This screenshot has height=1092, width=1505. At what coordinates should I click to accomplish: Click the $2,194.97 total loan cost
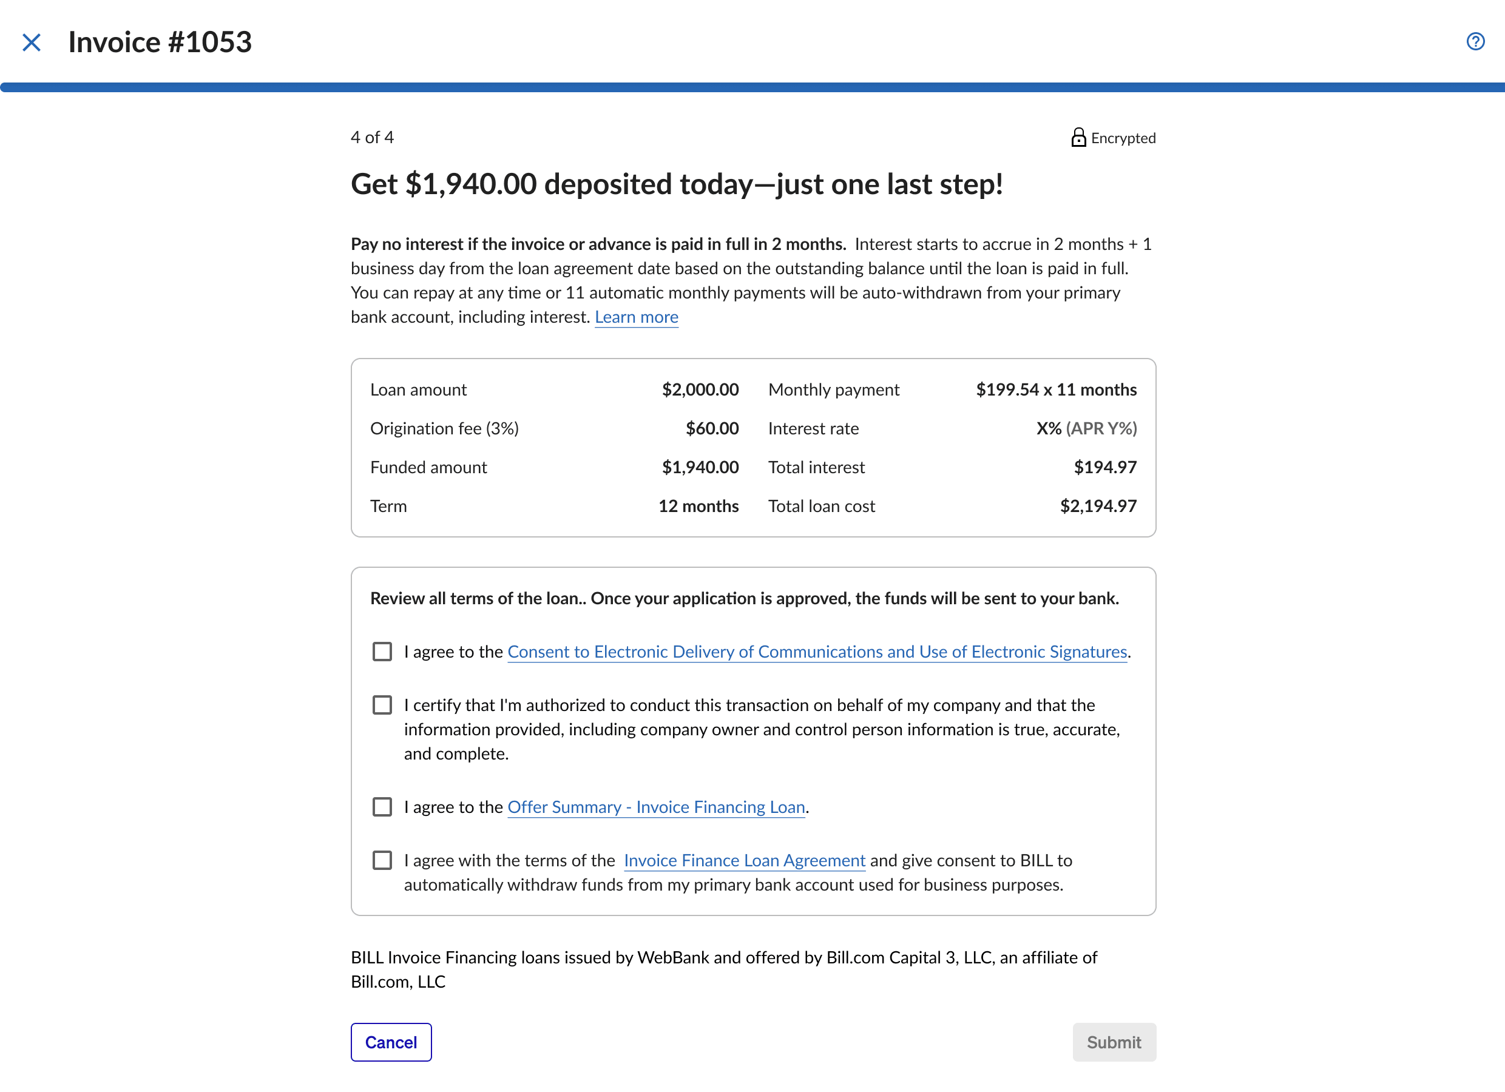(1098, 506)
